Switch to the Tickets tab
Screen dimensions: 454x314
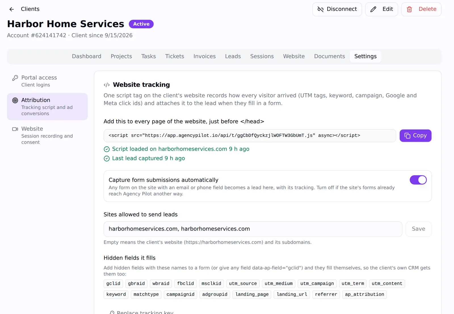[x=175, y=56]
